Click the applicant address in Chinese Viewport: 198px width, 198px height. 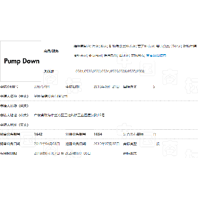pyautogui.click(x=69, y=115)
